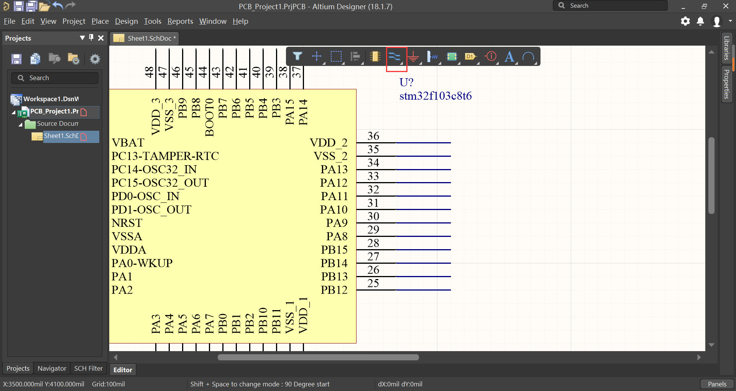
Task: Select the rectangle selection tool
Action: tap(336, 57)
